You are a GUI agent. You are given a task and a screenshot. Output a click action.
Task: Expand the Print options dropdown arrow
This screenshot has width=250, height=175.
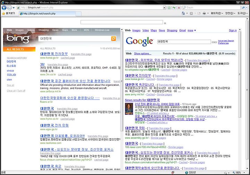(x=208, y=14)
